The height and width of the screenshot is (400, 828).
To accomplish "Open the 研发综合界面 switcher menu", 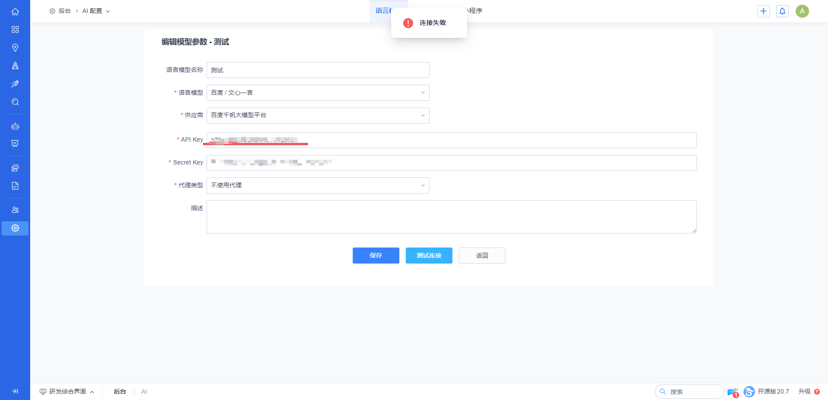I will (67, 391).
